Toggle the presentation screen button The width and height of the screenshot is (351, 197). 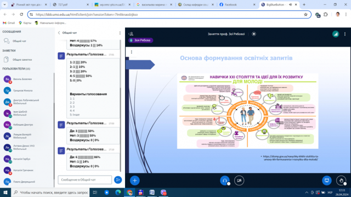pyautogui.click(x=327, y=181)
